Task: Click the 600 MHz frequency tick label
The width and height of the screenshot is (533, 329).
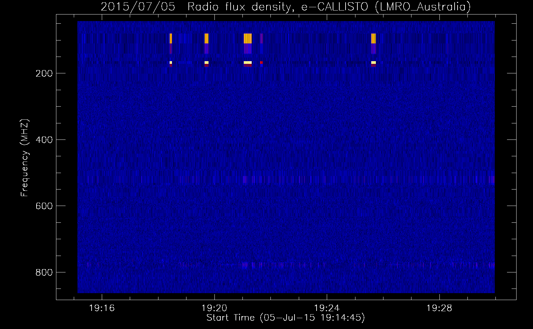Action: pos(44,206)
